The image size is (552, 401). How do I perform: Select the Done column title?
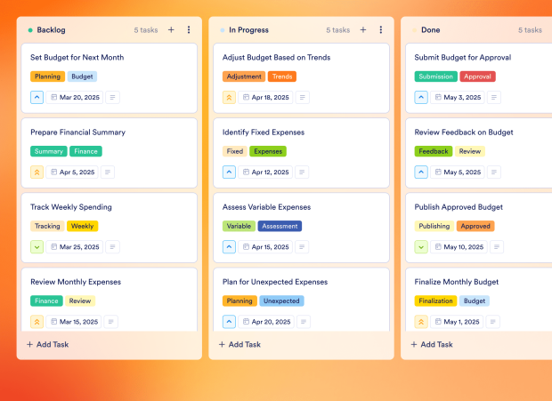coord(430,29)
